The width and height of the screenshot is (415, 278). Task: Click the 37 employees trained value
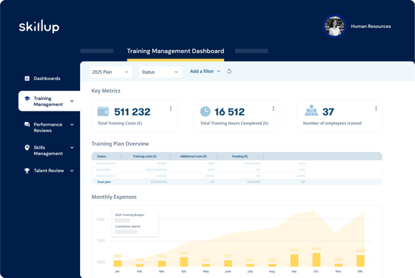328,111
